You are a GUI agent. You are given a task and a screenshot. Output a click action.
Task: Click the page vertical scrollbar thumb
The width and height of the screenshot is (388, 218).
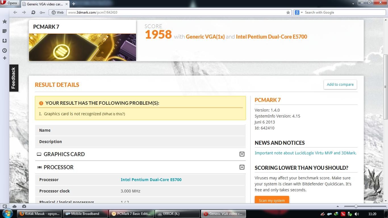(x=385, y=87)
